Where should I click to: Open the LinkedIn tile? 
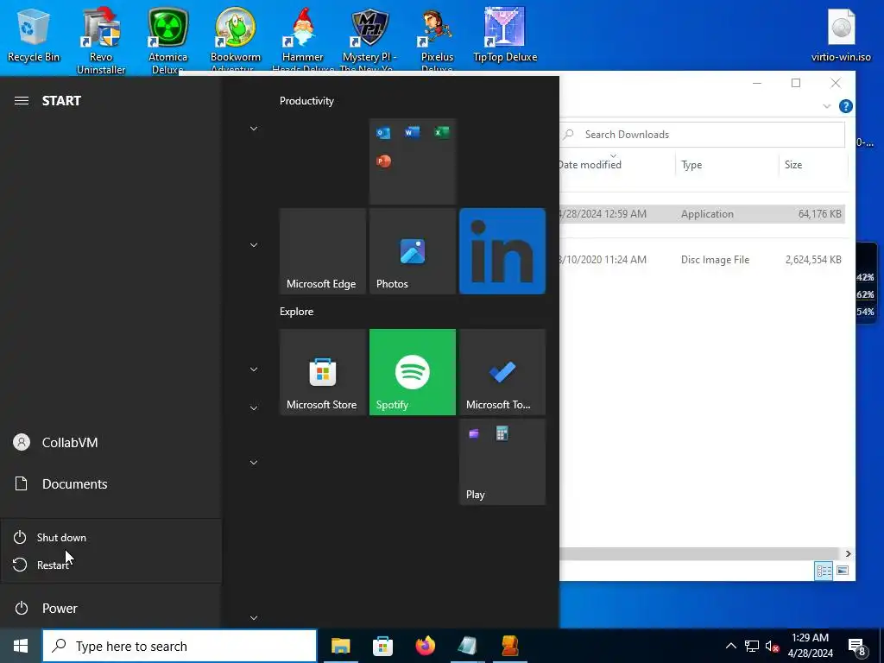pyautogui.click(x=502, y=251)
